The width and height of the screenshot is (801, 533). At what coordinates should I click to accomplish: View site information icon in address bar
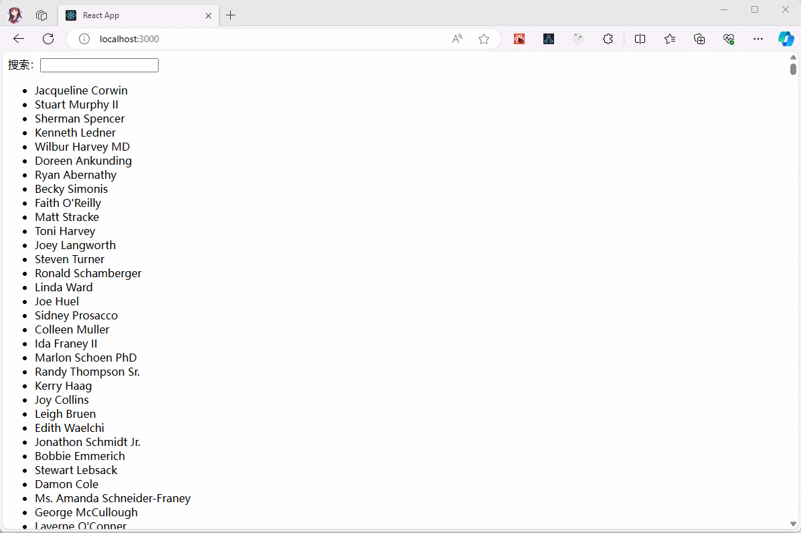pos(84,39)
